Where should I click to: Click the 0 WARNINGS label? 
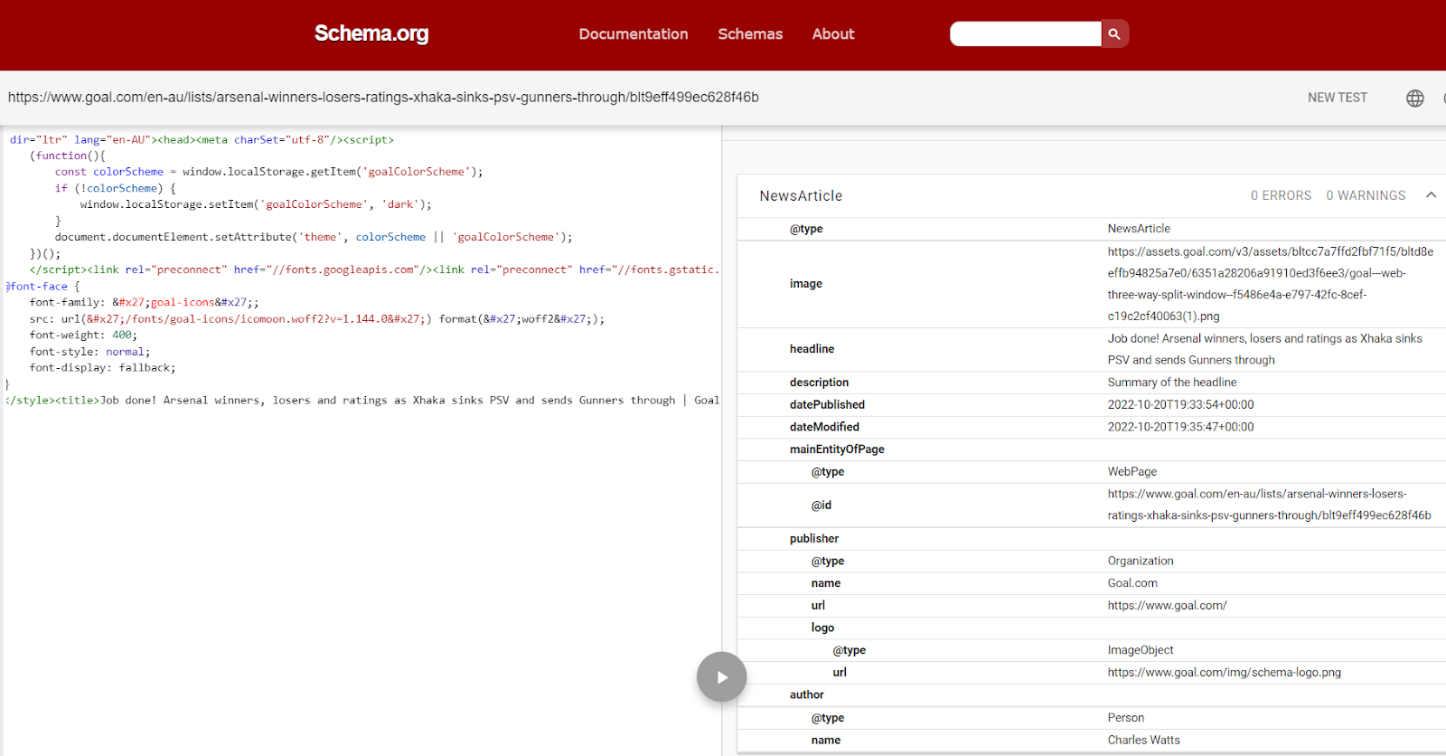(x=1365, y=195)
